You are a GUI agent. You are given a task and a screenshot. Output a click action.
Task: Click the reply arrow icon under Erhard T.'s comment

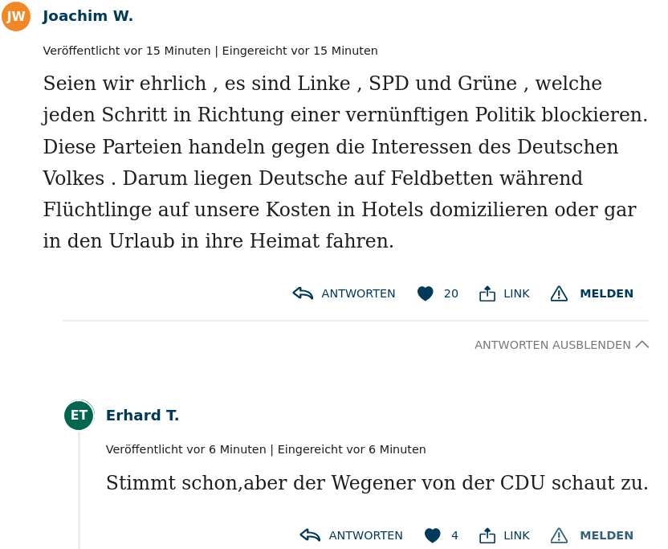coord(310,535)
